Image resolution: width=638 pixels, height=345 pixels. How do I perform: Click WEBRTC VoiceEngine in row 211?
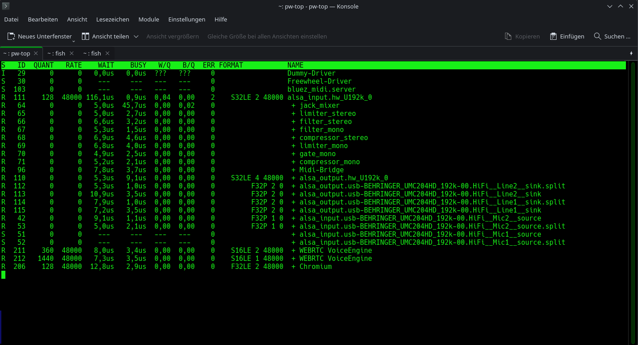coord(336,251)
